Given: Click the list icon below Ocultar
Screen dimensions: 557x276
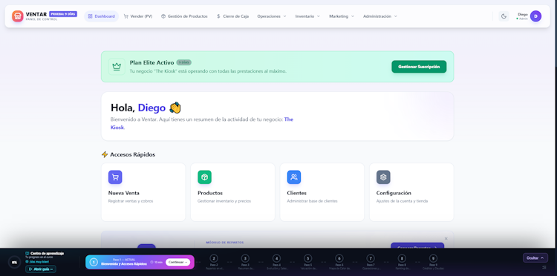Looking at the screenshot, I should [544, 267].
